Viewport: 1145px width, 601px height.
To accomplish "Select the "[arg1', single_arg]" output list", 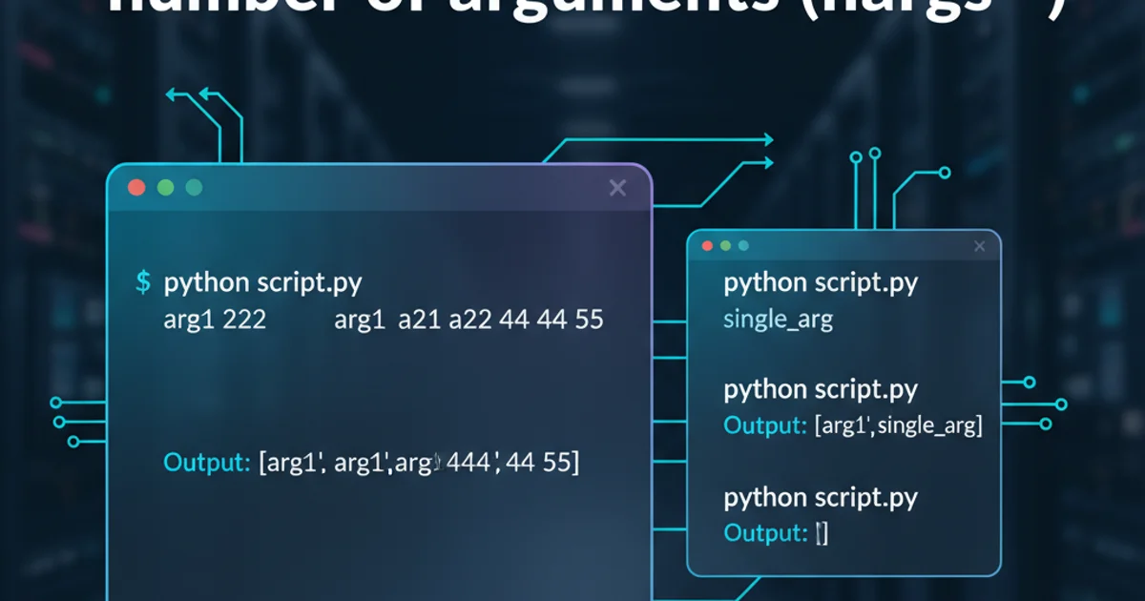I will [x=898, y=425].
